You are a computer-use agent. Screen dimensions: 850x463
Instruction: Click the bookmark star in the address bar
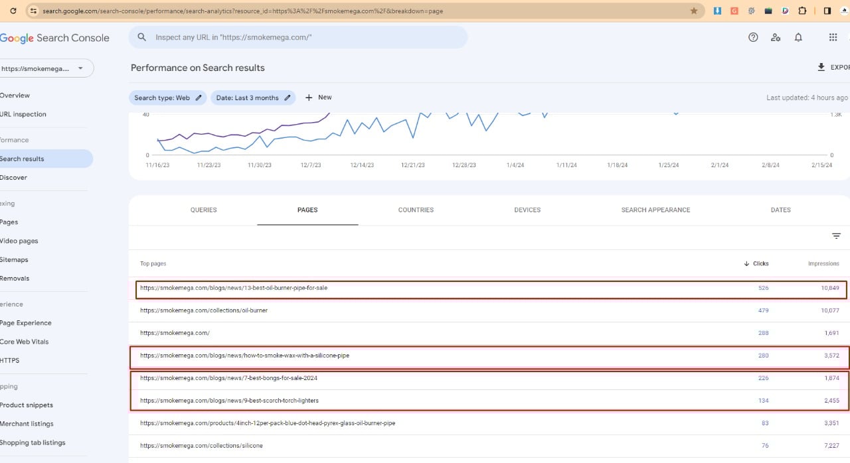click(694, 11)
